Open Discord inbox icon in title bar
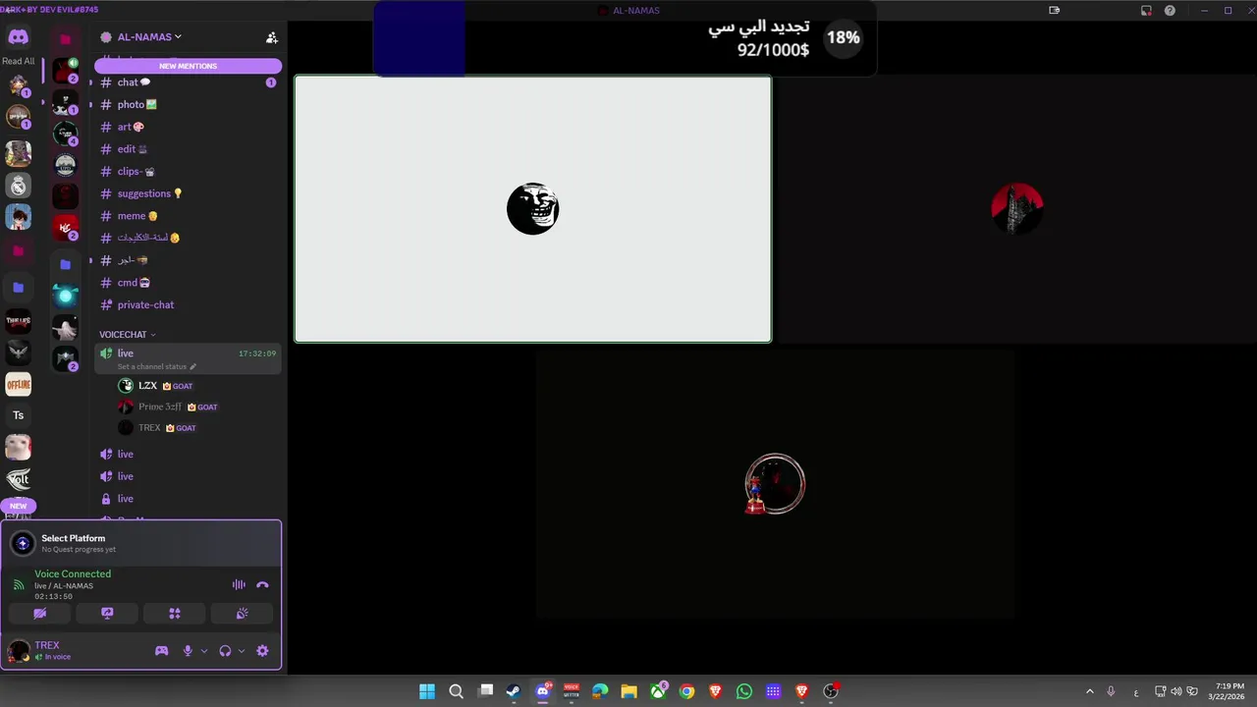 point(1146,11)
